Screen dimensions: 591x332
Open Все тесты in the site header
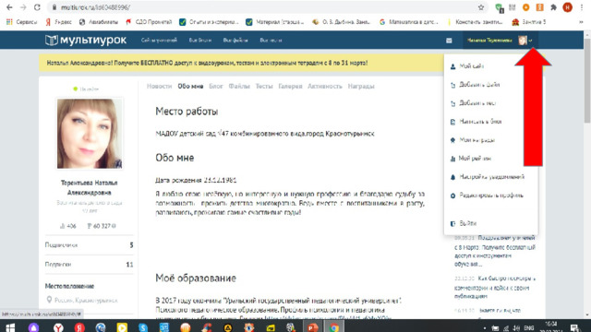271,41
